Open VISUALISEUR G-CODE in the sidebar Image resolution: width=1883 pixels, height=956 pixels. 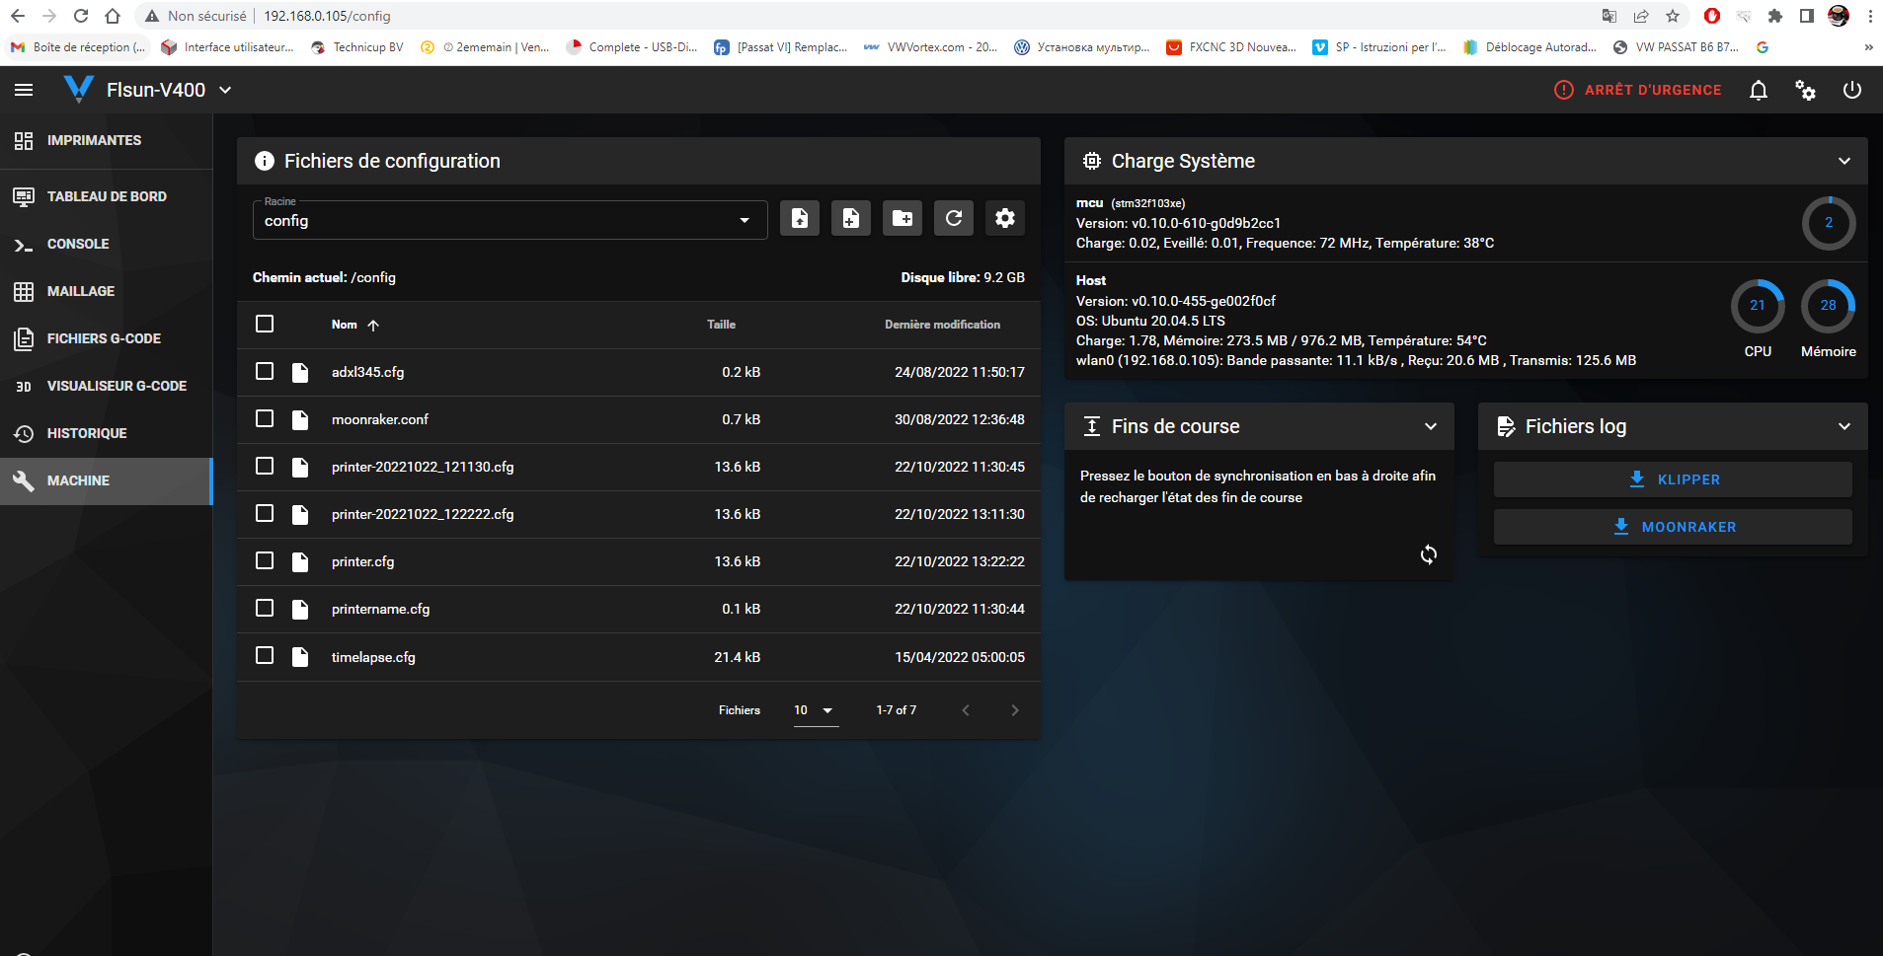click(106, 386)
